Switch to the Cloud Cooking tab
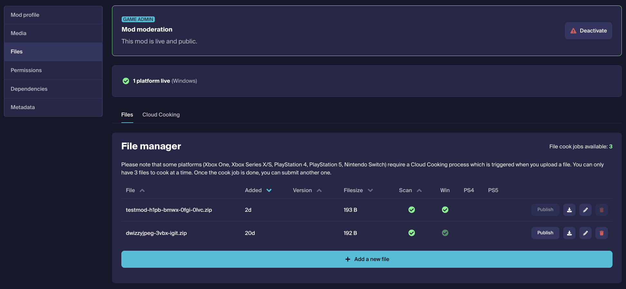The height and width of the screenshot is (289, 626). pyautogui.click(x=161, y=115)
